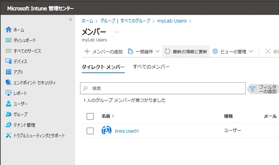Click the テナント管理 gear-person icon
The height and width of the screenshot is (165, 279).
(8, 125)
